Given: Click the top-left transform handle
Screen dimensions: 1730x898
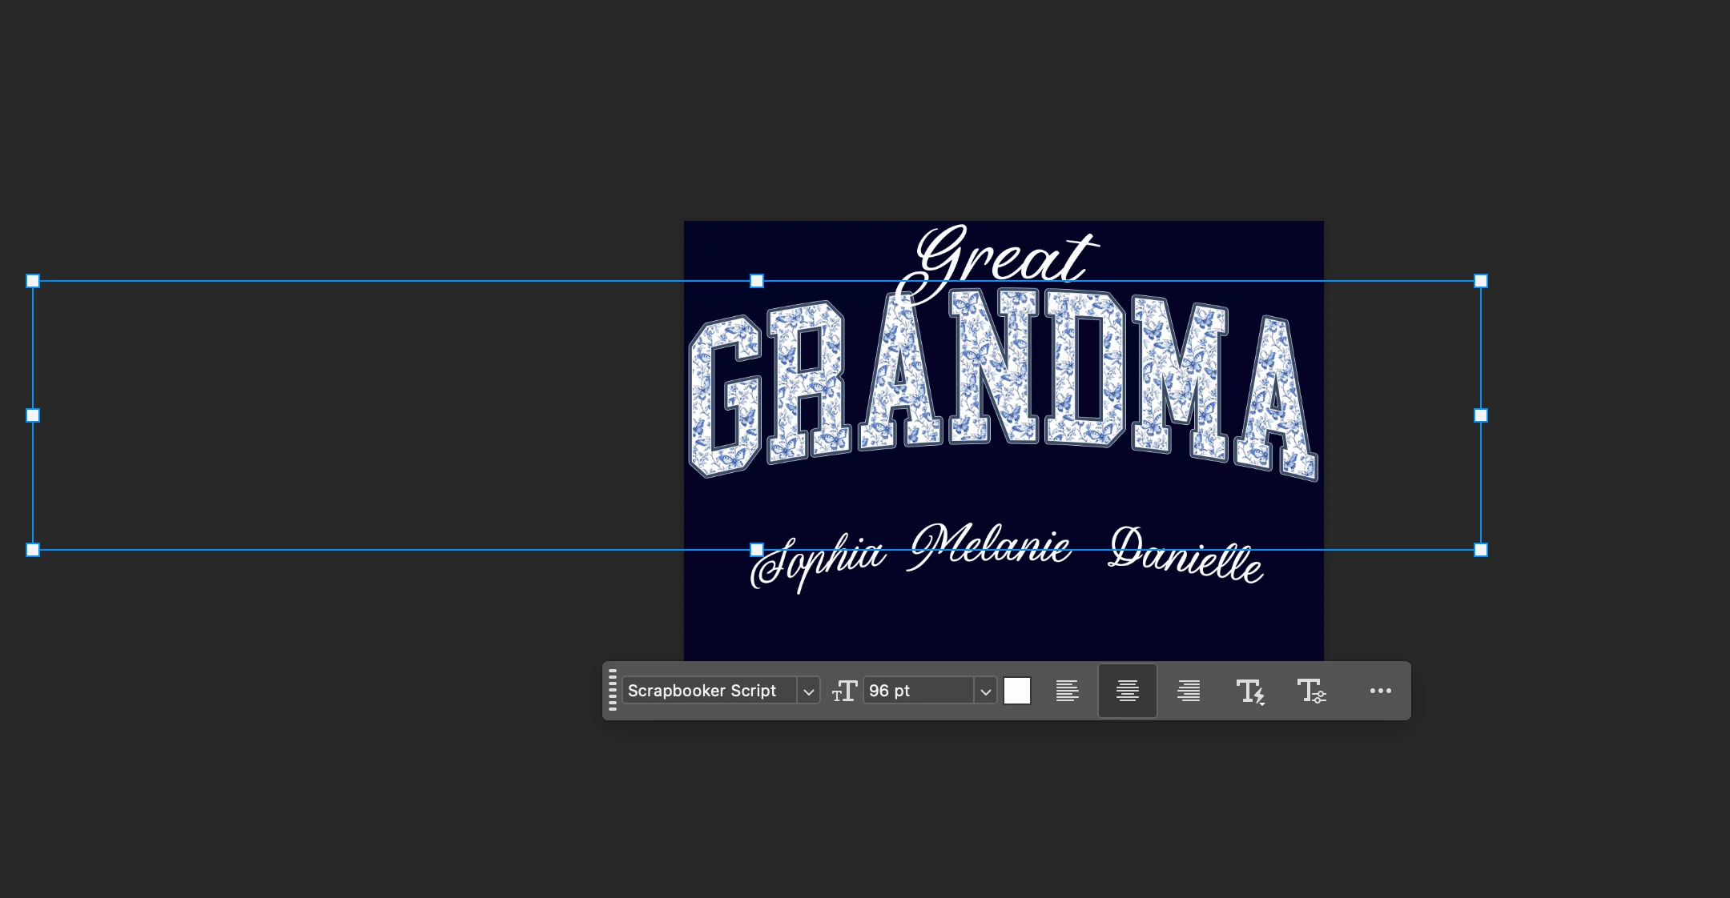Looking at the screenshot, I should (33, 281).
